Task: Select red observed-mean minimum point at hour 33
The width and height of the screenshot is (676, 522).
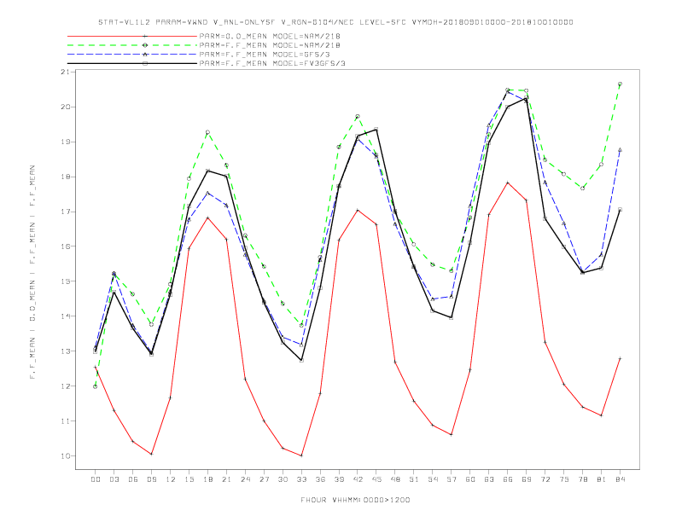Action: (301, 455)
